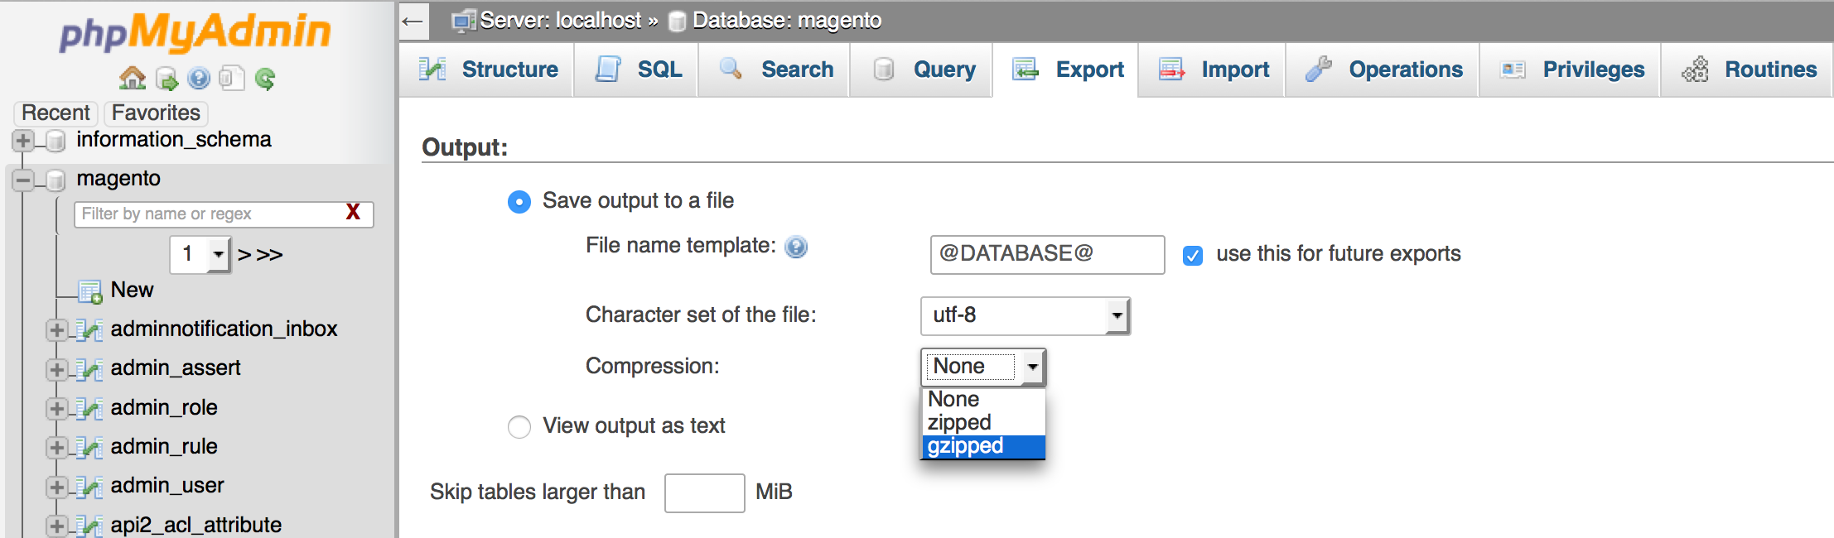Select 'View output as text' radio
Screen dimensions: 1834x538
click(x=519, y=426)
